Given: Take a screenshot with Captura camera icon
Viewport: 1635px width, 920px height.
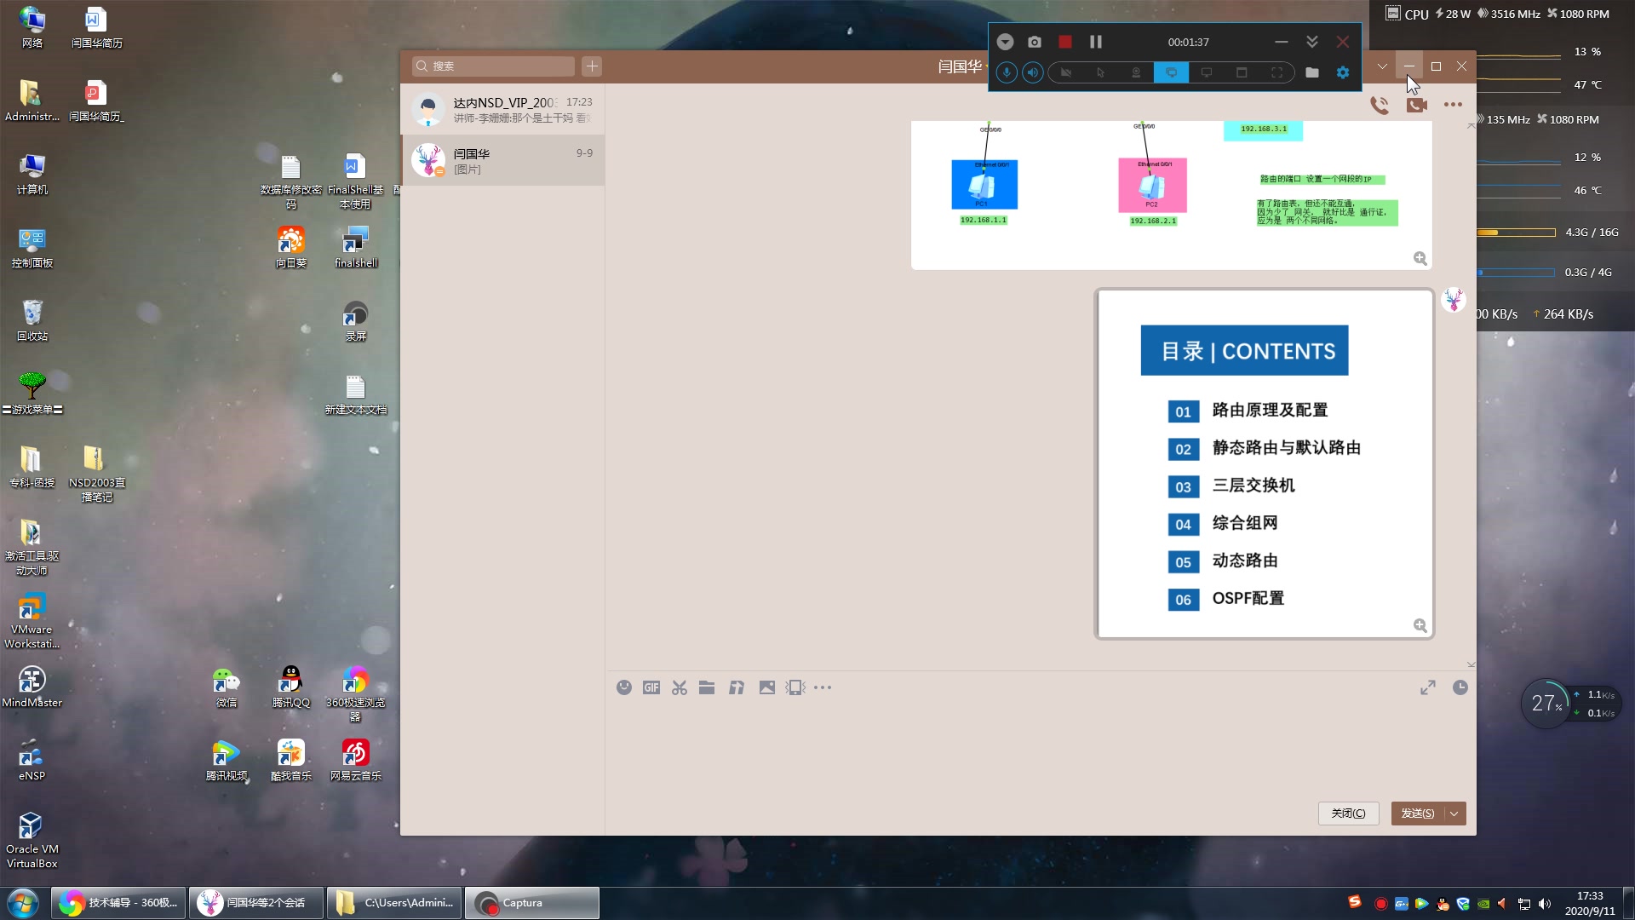Looking at the screenshot, I should pyautogui.click(x=1035, y=42).
